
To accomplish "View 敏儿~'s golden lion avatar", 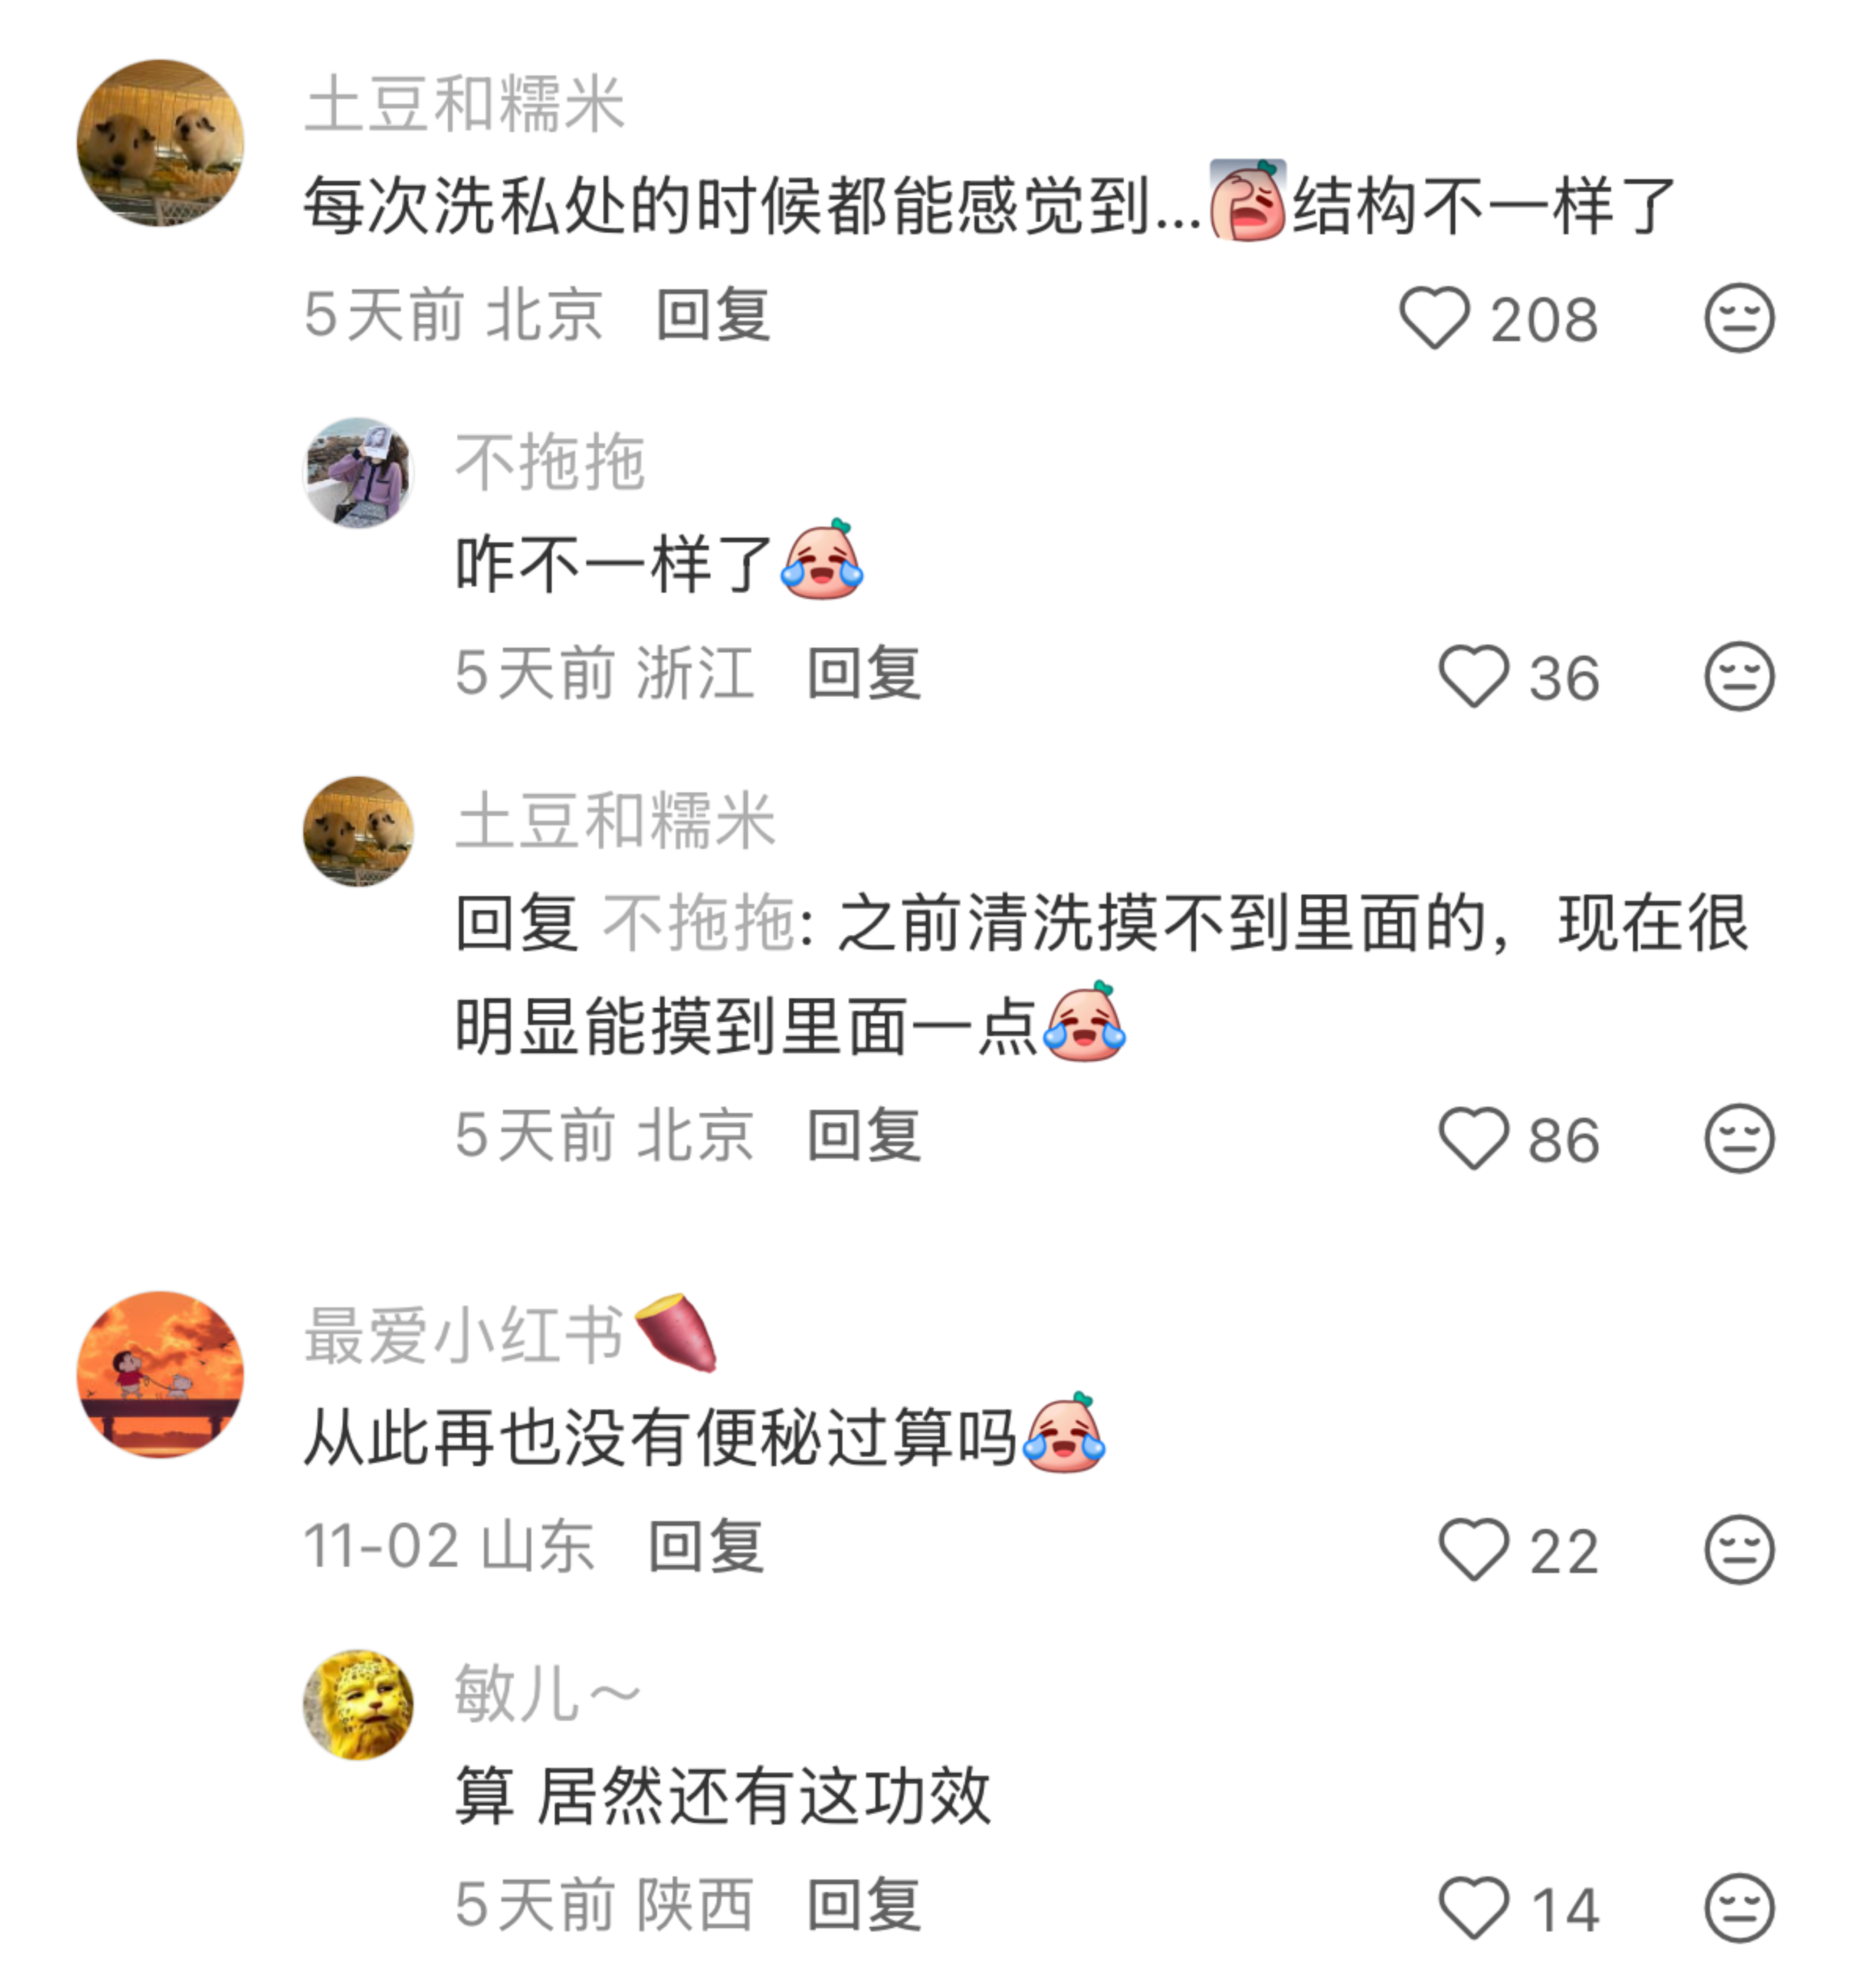I will coord(358,1705).
